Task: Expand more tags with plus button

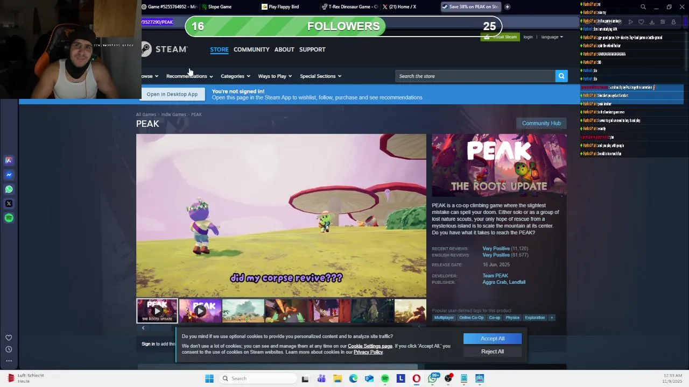Action: [x=551, y=318]
